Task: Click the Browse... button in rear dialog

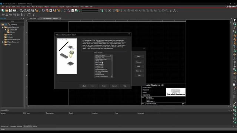Action: click(x=139, y=62)
